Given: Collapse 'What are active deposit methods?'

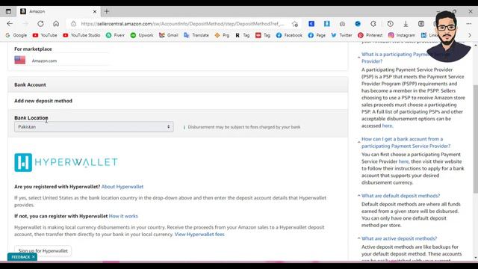Looking at the screenshot, I should click(358, 238).
